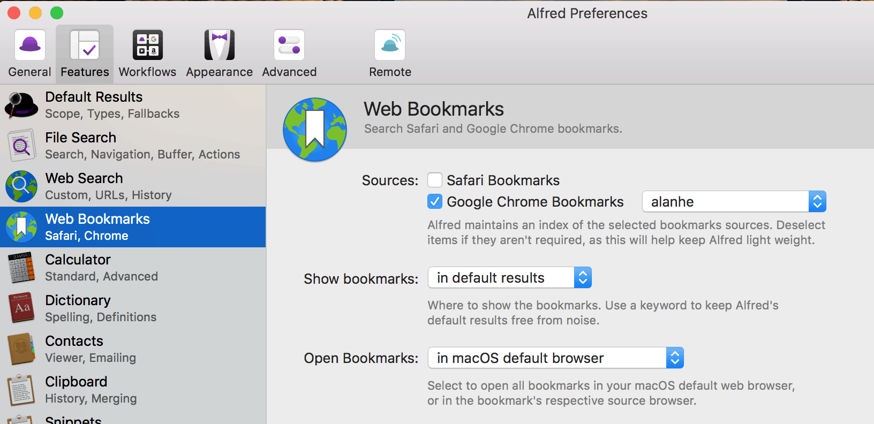The image size is (874, 424).
Task: Click the 'Show bookmarks:' label
Action: coord(361,279)
